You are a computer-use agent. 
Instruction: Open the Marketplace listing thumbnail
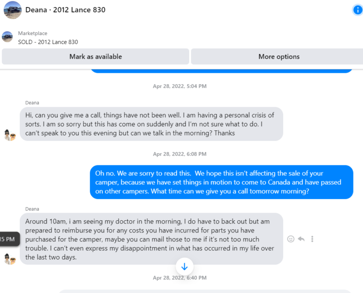click(7, 37)
